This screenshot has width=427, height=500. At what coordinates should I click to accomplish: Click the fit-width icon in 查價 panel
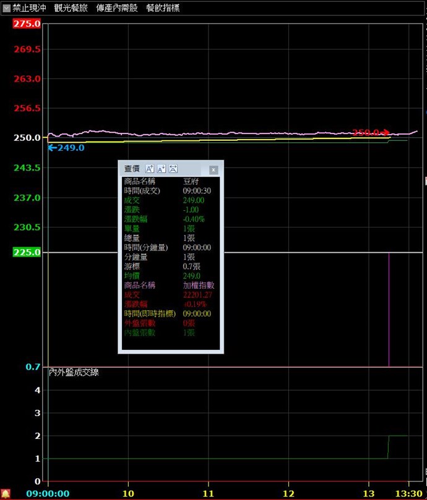(173, 169)
